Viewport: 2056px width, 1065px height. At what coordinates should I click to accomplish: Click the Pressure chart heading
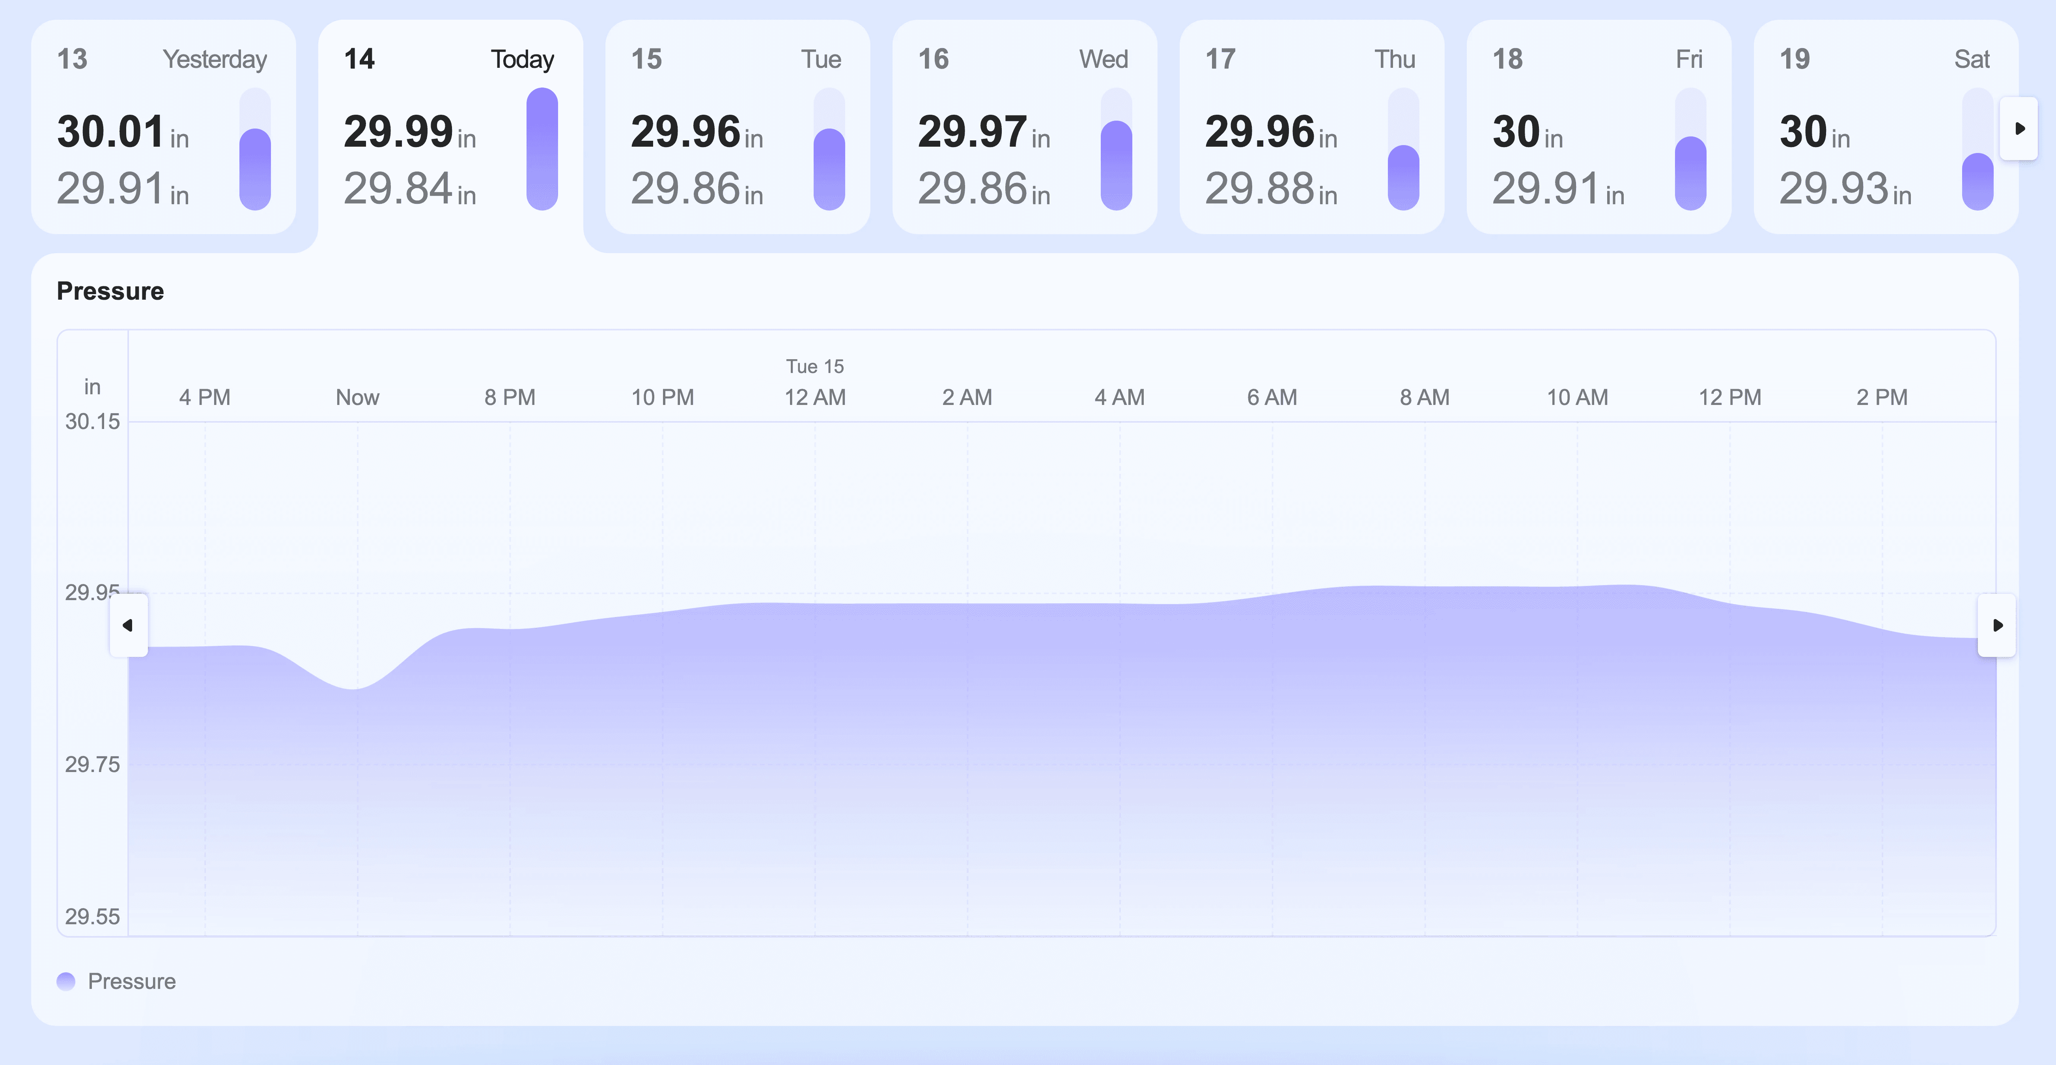(x=110, y=291)
